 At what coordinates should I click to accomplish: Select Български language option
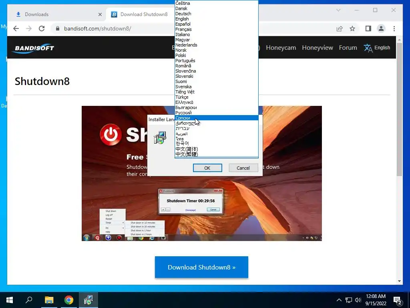click(217, 107)
